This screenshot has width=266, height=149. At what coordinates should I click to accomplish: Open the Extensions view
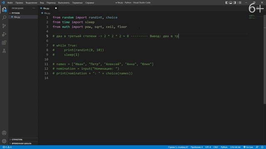[x=4, y=42]
